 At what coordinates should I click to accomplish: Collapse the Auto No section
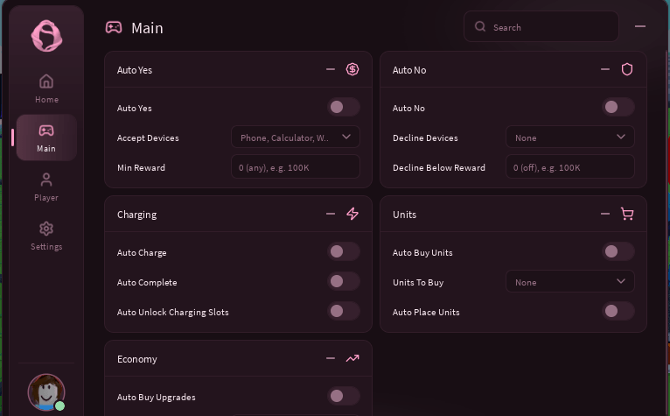605,69
